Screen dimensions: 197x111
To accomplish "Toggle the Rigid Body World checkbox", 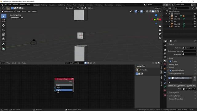I will (x=170, y=71).
